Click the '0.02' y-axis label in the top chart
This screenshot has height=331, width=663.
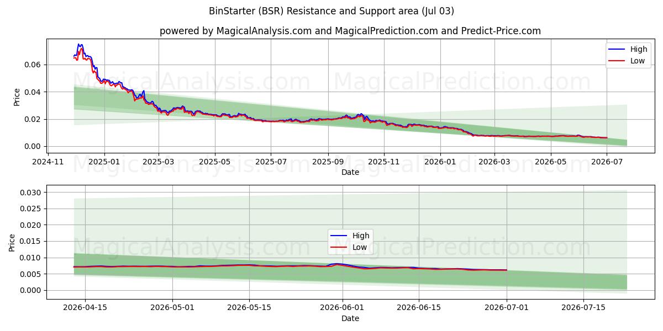(x=34, y=119)
